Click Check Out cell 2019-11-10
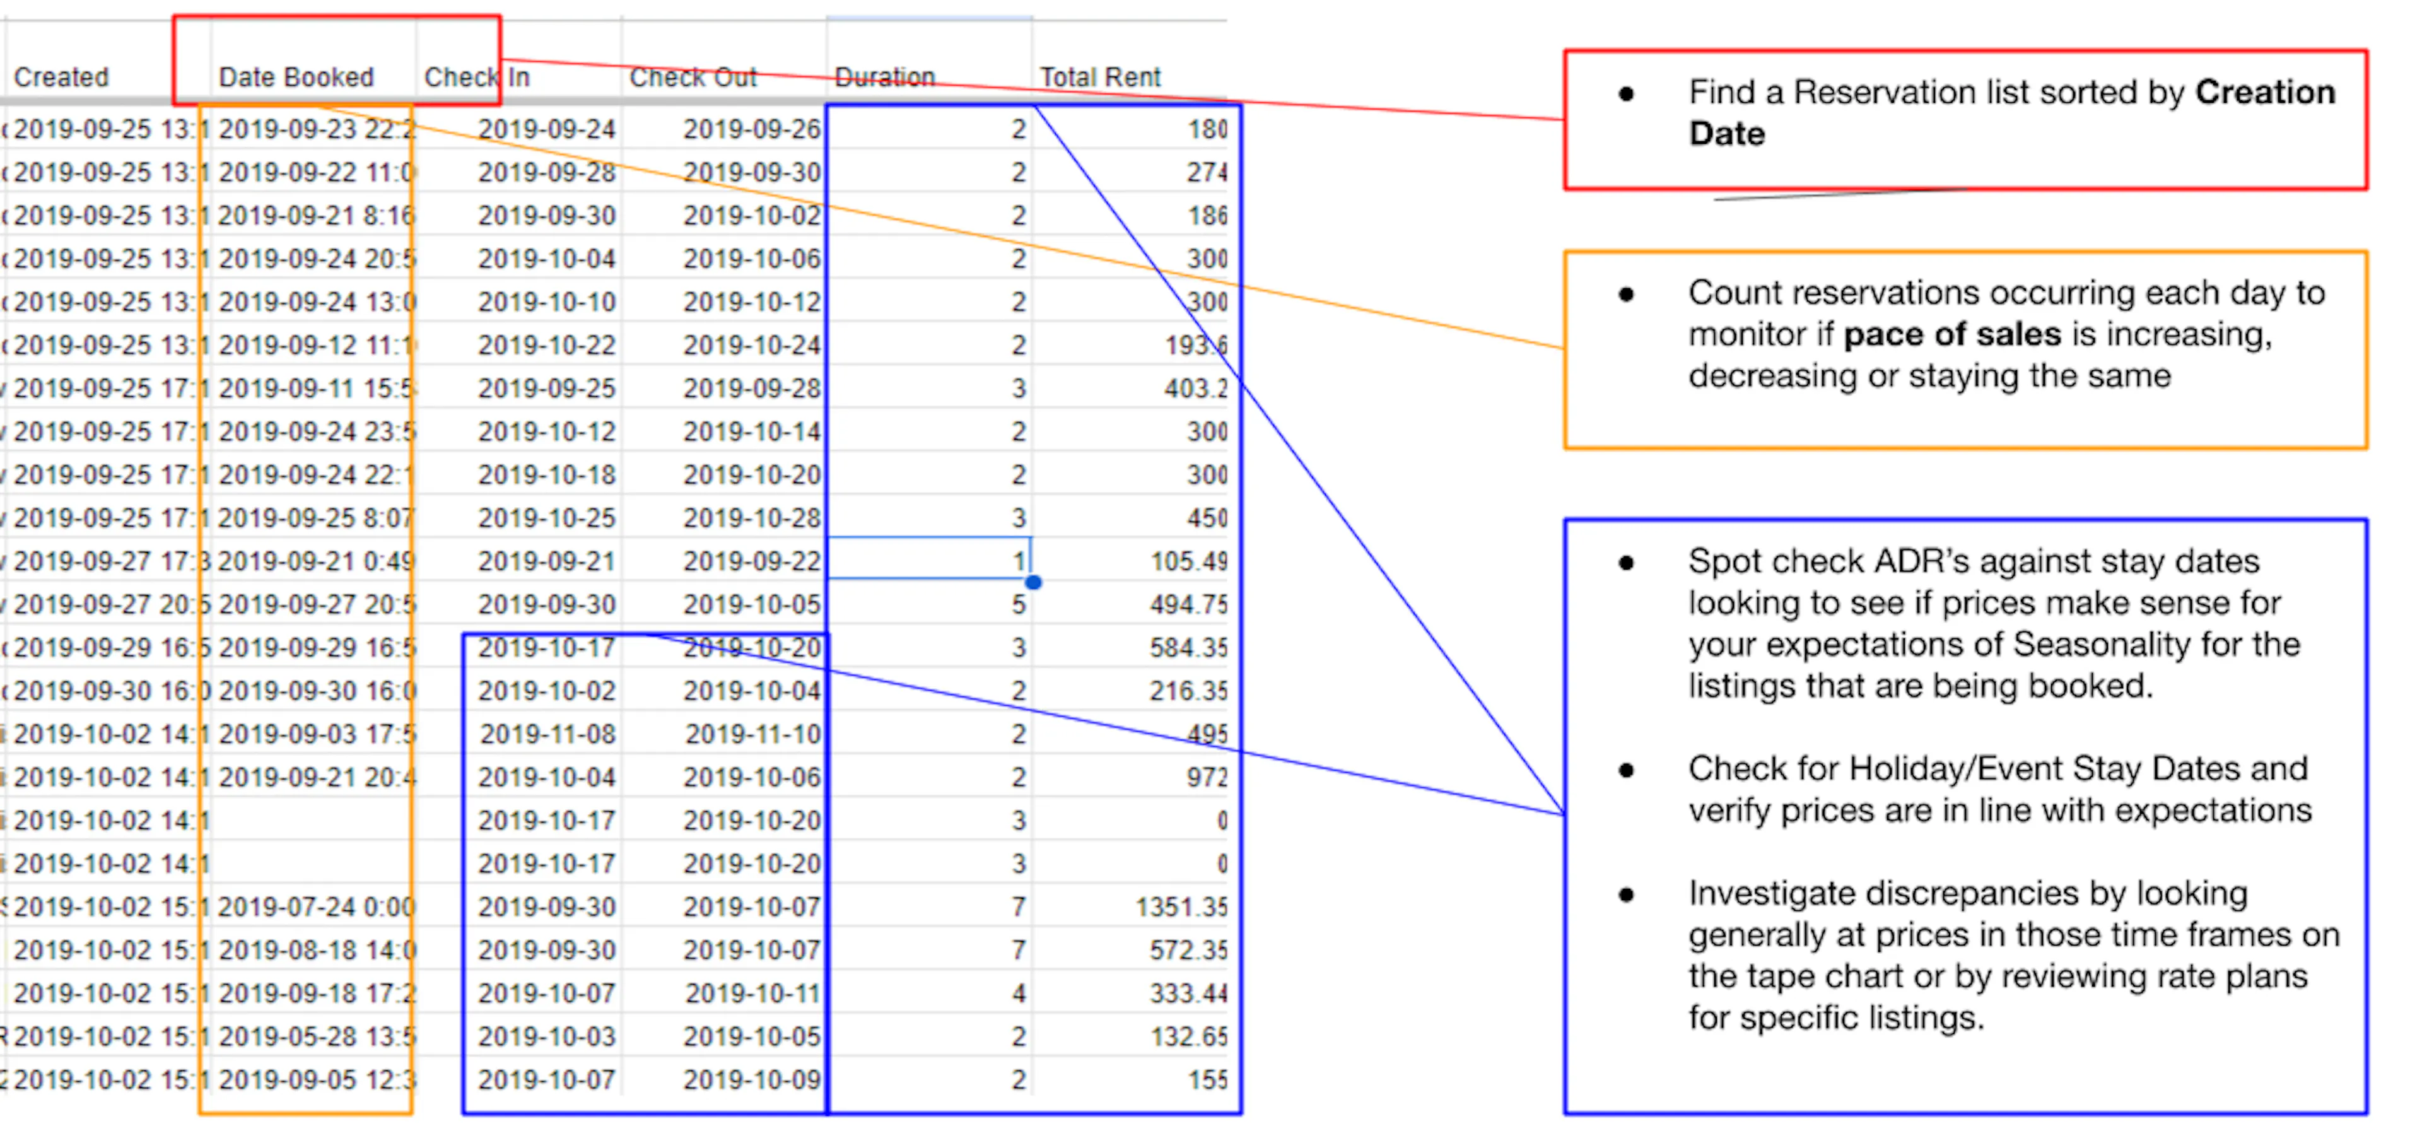 coord(752,734)
